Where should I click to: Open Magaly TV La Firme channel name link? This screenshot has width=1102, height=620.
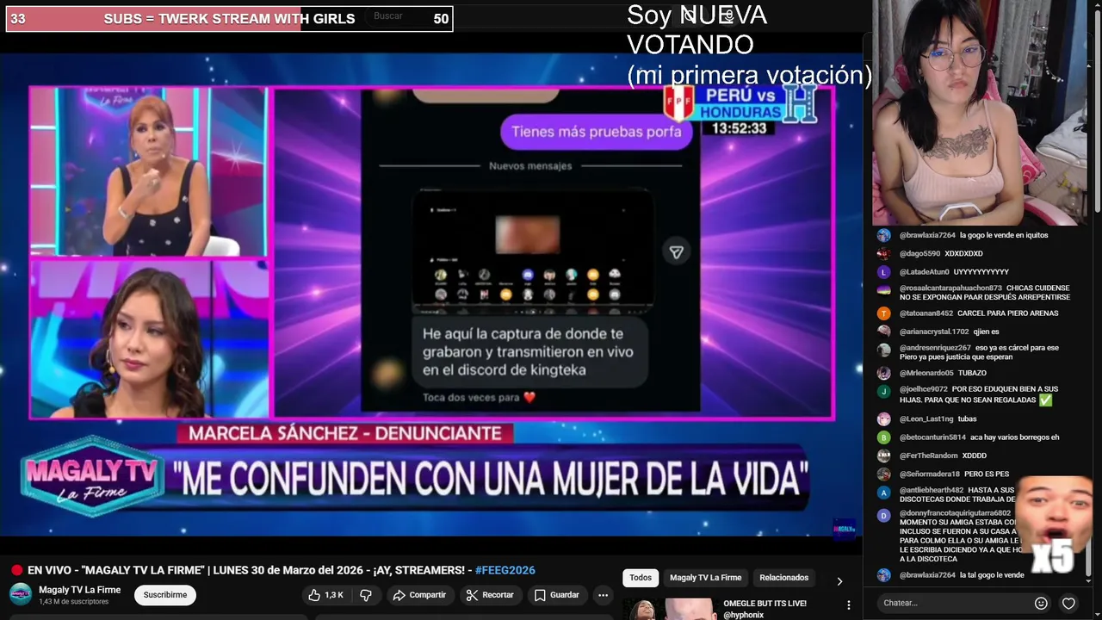point(79,590)
